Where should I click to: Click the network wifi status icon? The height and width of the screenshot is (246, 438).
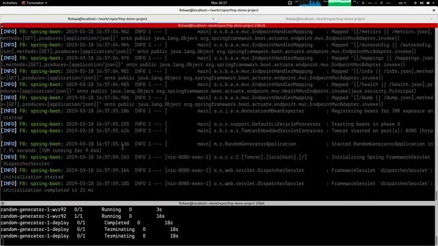(x=415, y=3)
